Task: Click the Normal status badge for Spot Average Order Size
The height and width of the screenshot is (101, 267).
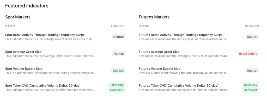Action: click(x=119, y=54)
